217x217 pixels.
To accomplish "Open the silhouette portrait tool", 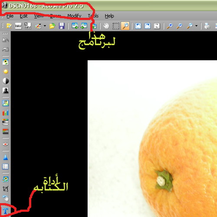I will tap(6, 90).
